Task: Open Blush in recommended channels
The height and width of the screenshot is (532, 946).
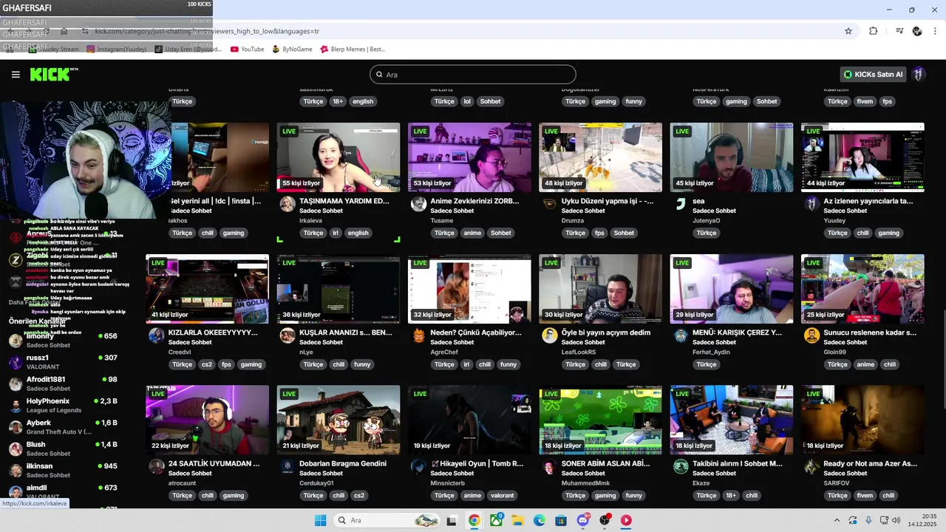Action: tap(63, 449)
